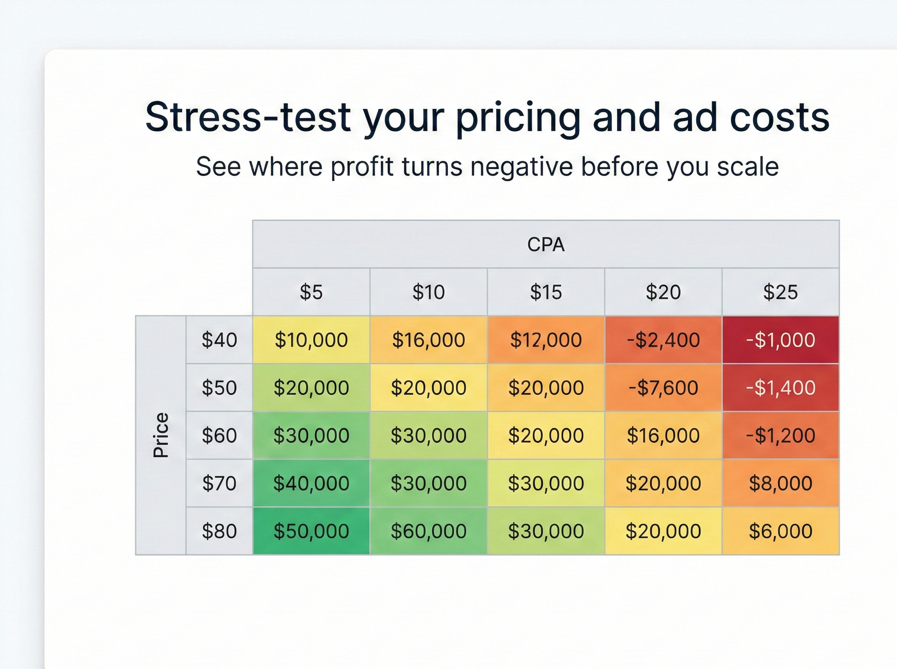This screenshot has height=669, width=897.
Task: Click the "See where profit turns negative" subtitle
Action: click(487, 166)
